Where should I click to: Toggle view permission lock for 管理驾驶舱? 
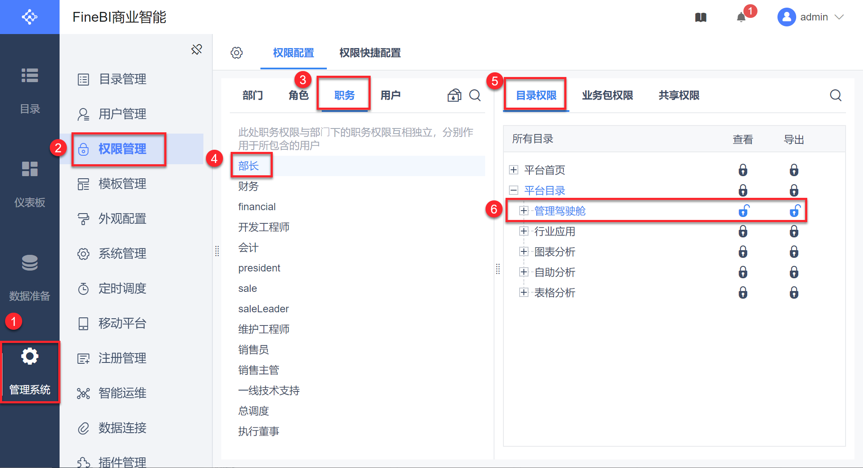pos(743,211)
